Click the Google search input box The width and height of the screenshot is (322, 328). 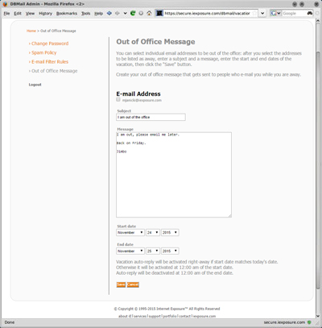pos(294,13)
